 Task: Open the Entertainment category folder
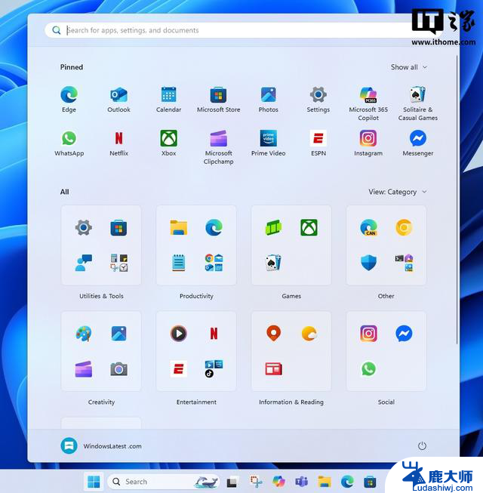[x=196, y=351]
